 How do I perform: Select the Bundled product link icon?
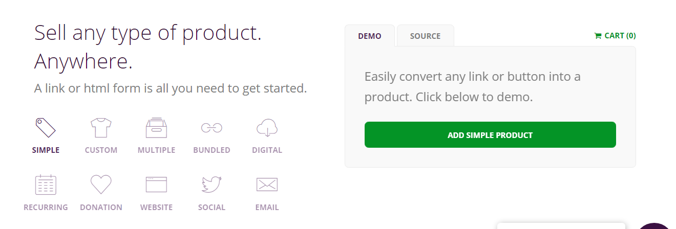pyautogui.click(x=212, y=128)
